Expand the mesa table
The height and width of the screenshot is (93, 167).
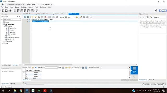click(7, 30)
